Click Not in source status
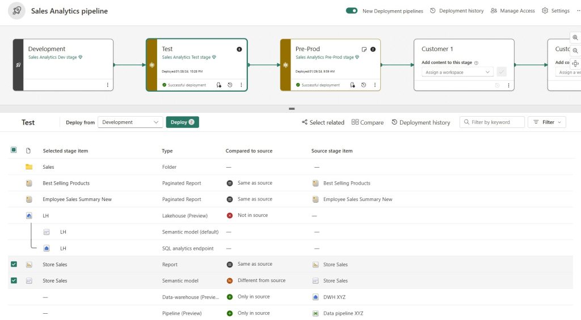581x320 pixels. [247, 215]
